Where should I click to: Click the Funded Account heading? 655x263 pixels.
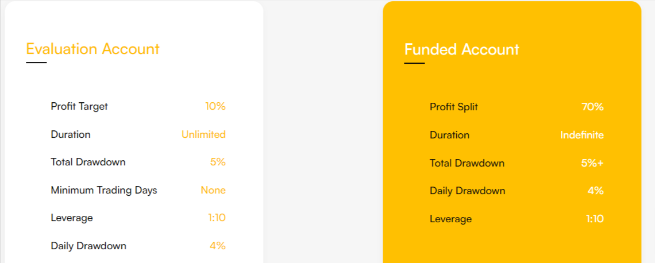click(461, 49)
